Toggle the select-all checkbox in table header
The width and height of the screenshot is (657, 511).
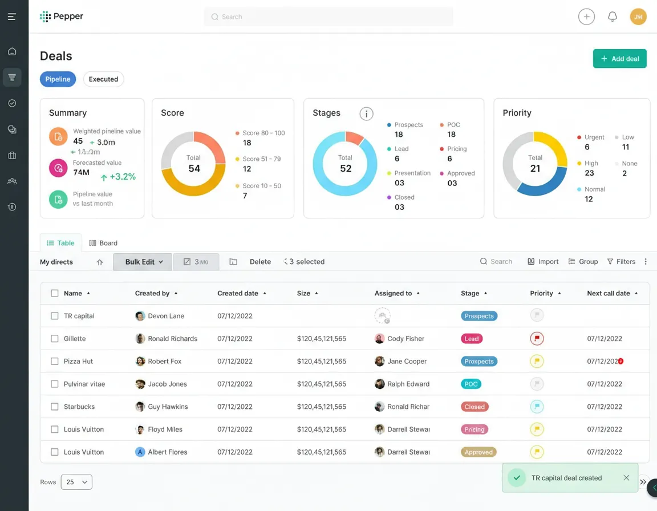(55, 293)
